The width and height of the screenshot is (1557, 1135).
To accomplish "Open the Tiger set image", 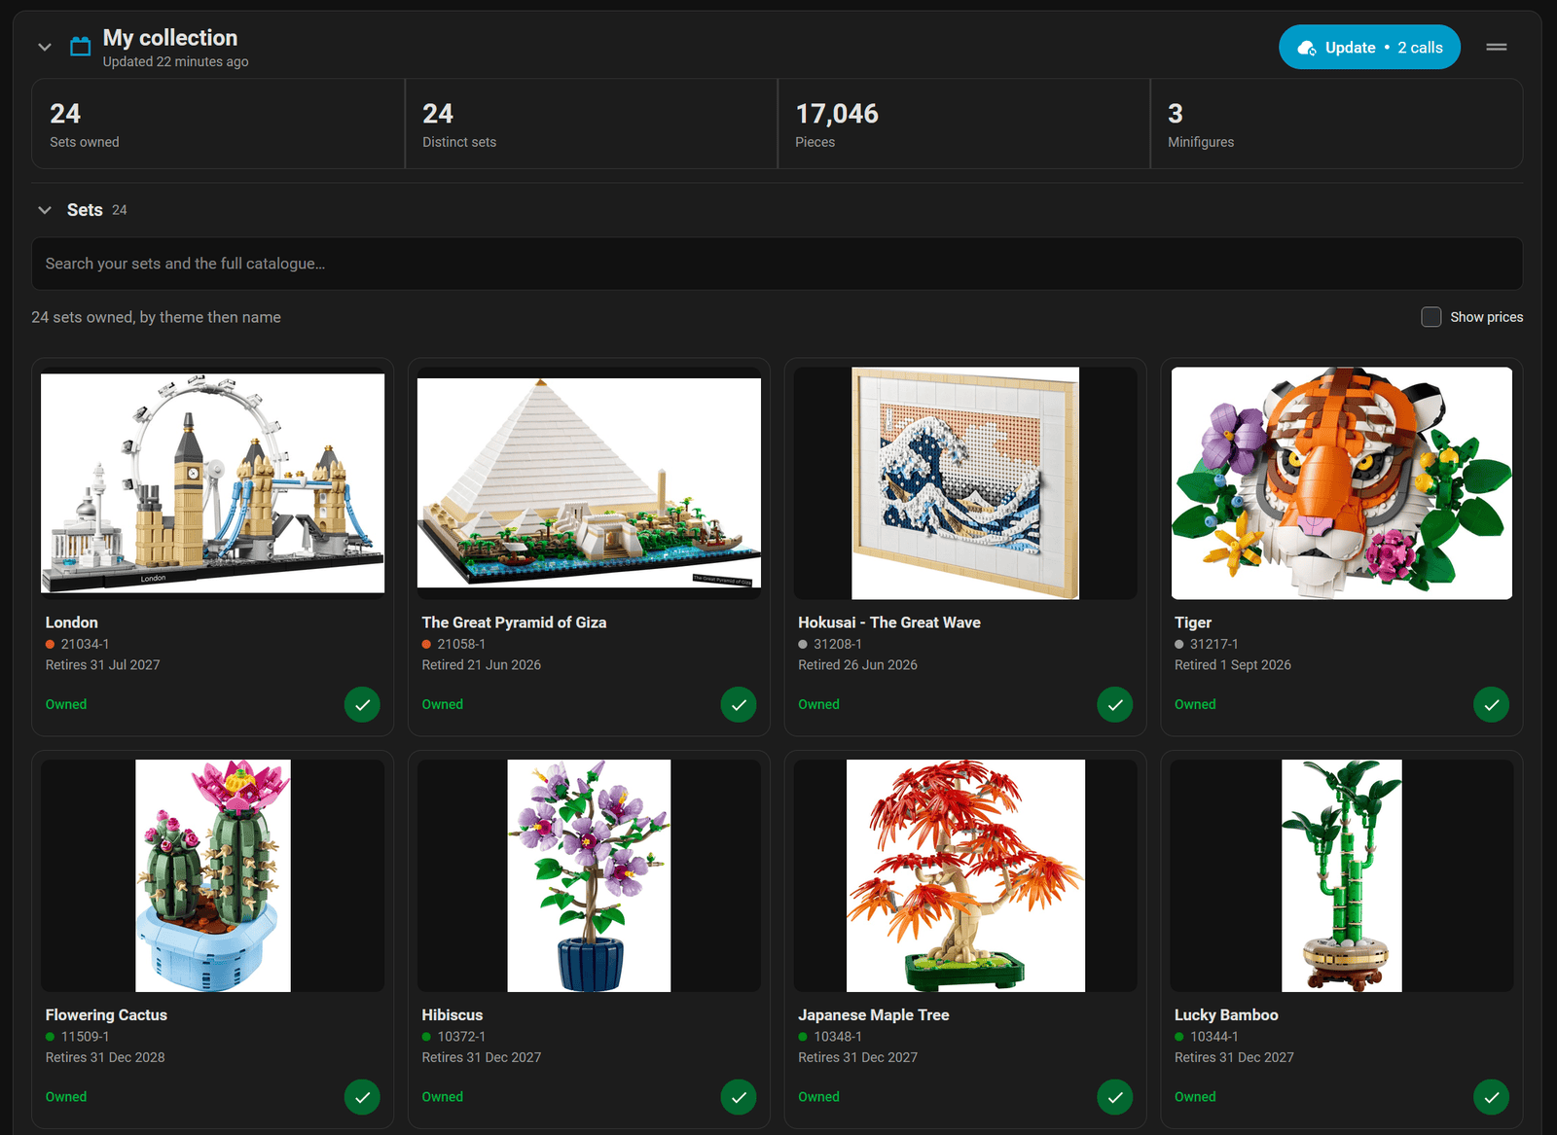I will tap(1342, 483).
